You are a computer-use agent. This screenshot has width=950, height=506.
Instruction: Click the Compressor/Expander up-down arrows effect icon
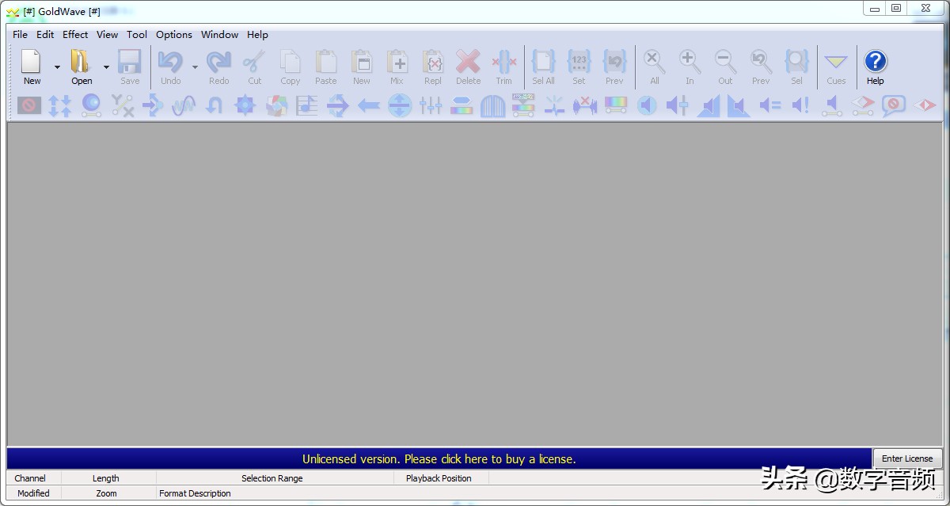pyautogui.click(x=60, y=105)
